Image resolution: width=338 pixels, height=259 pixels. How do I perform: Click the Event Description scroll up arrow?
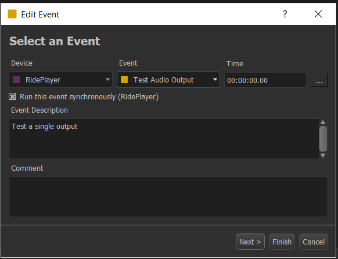coord(323,122)
